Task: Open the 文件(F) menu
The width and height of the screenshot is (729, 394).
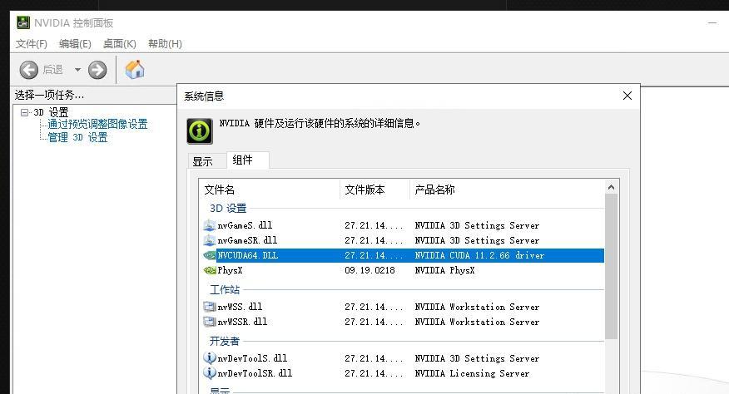Action: 31,44
